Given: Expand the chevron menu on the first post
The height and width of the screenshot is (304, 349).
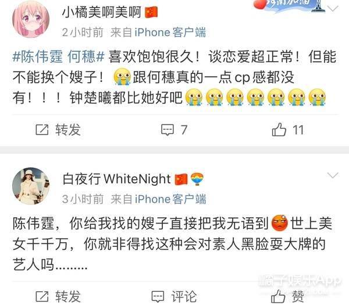Looking at the screenshot, I should (x=333, y=9).
